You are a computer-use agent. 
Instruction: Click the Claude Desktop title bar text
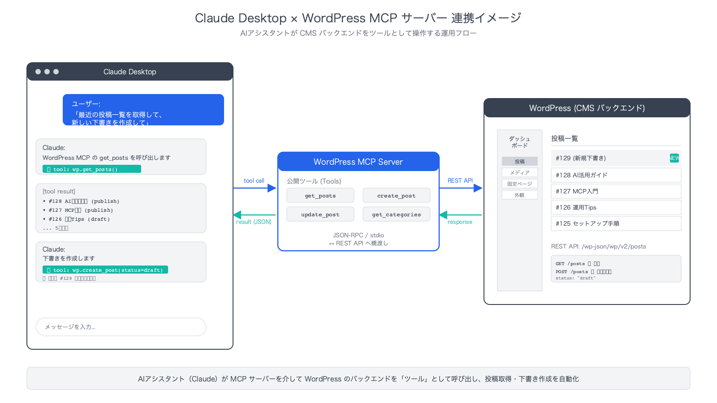coord(130,72)
